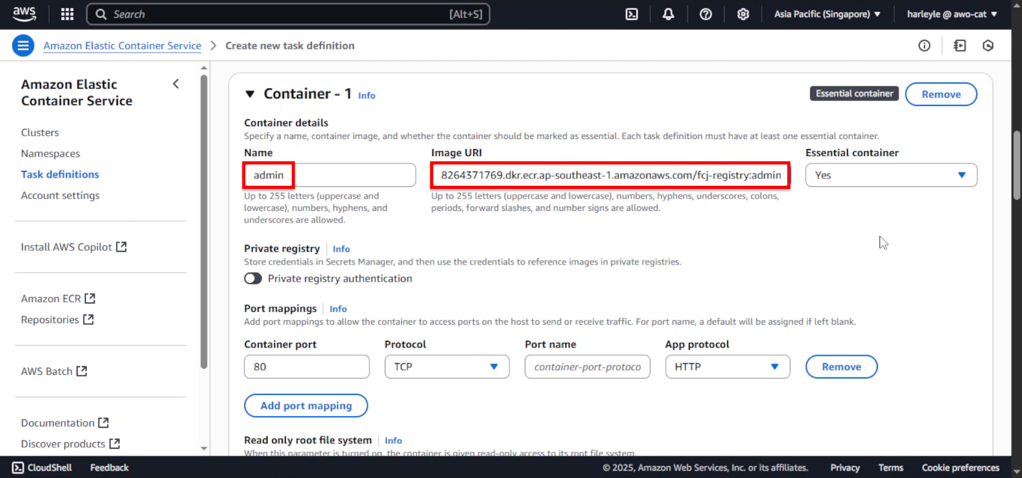Open the Protocol TCP dropdown
The image size is (1022, 478).
[447, 367]
